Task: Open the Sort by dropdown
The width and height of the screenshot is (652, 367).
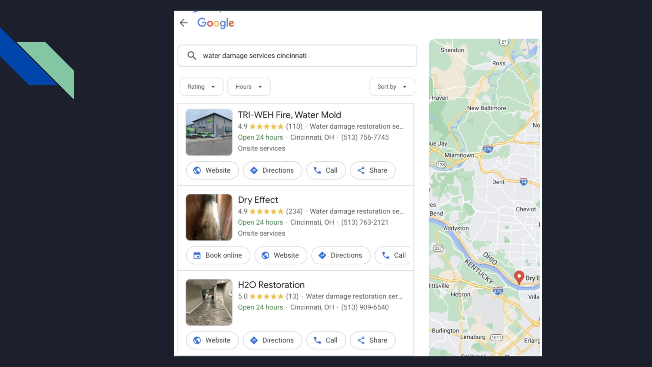Action: (x=392, y=87)
